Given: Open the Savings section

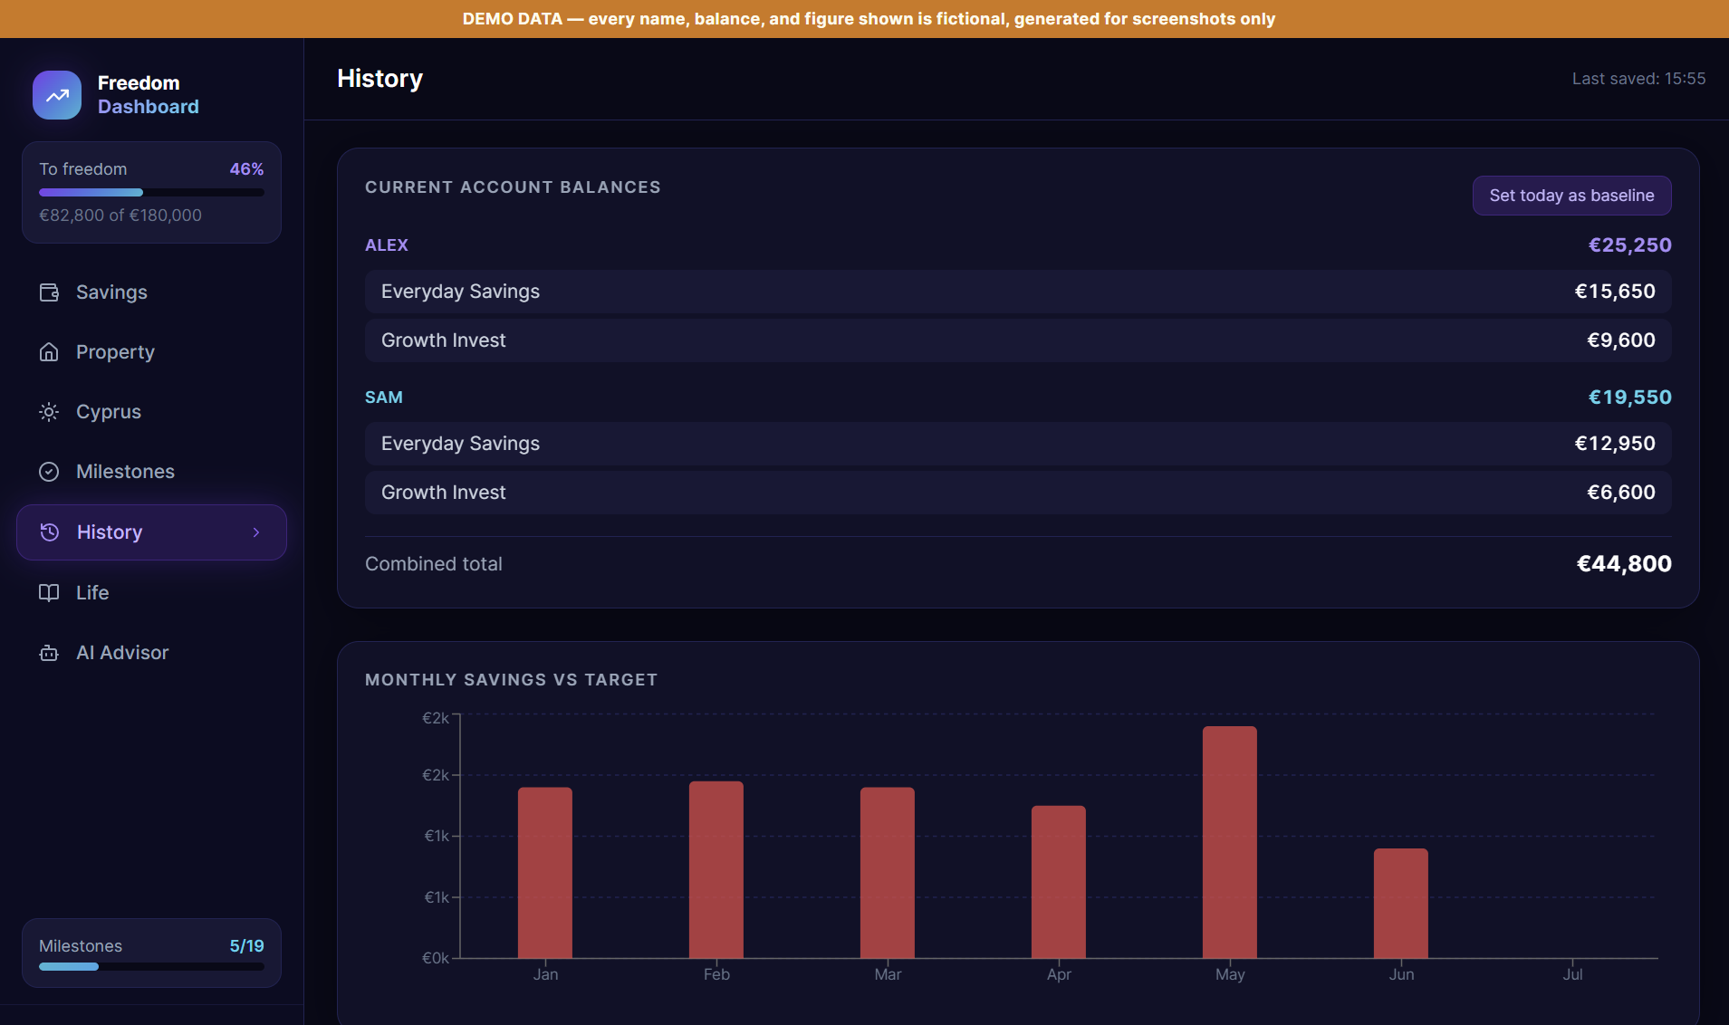Looking at the screenshot, I should pos(151,292).
